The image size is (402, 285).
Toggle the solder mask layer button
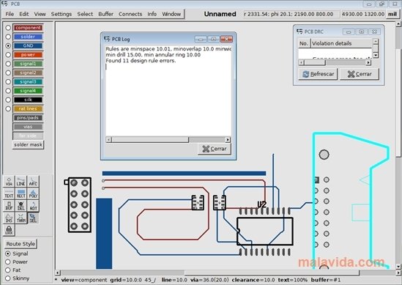pyautogui.click(x=29, y=144)
